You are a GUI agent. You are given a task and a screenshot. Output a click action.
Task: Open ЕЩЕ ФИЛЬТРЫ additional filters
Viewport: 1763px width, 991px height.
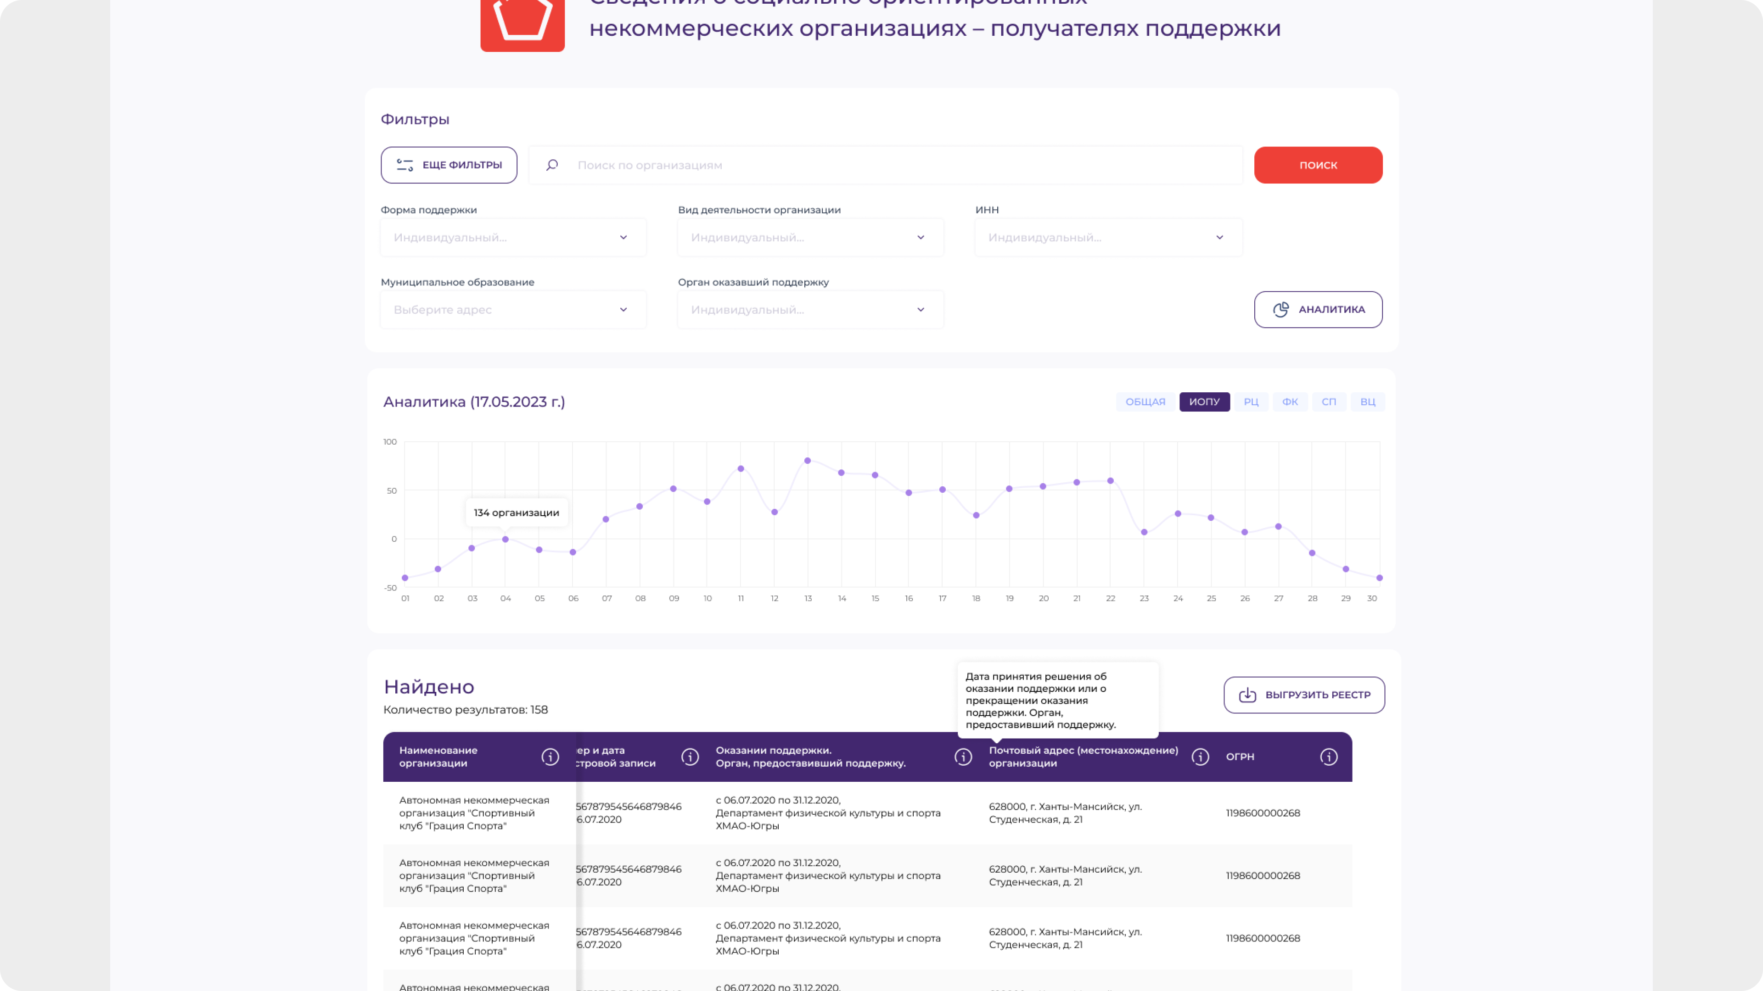(x=449, y=165)
